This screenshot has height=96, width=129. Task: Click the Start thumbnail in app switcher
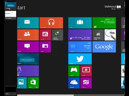click(x=10, y=90)
